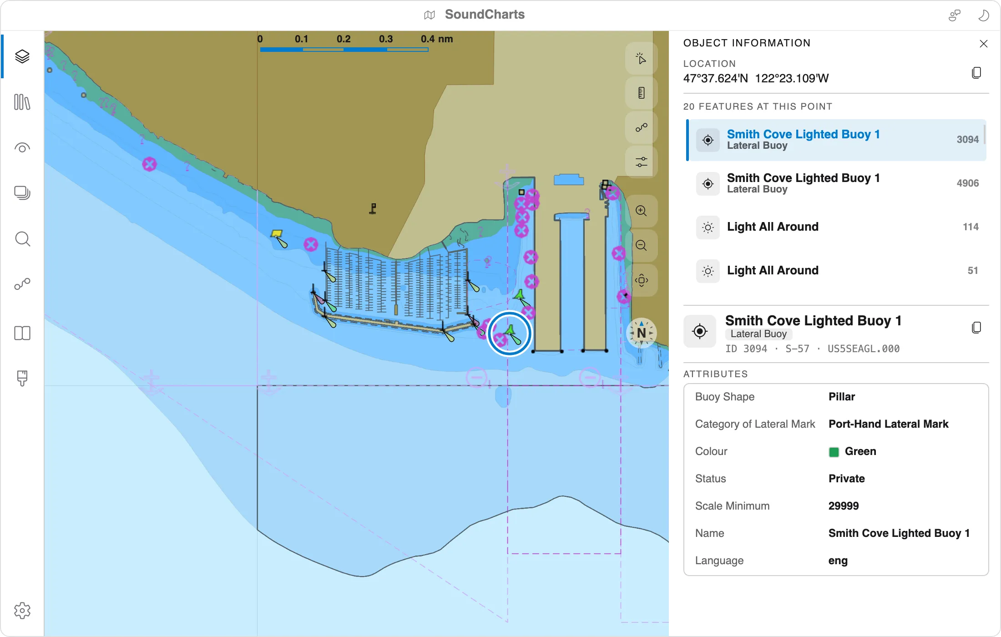This screenshot has width=1001, height=637.
Task: Select Smith Cove Lighted Buoy 1 entry 3094
Action: [836, 140]
